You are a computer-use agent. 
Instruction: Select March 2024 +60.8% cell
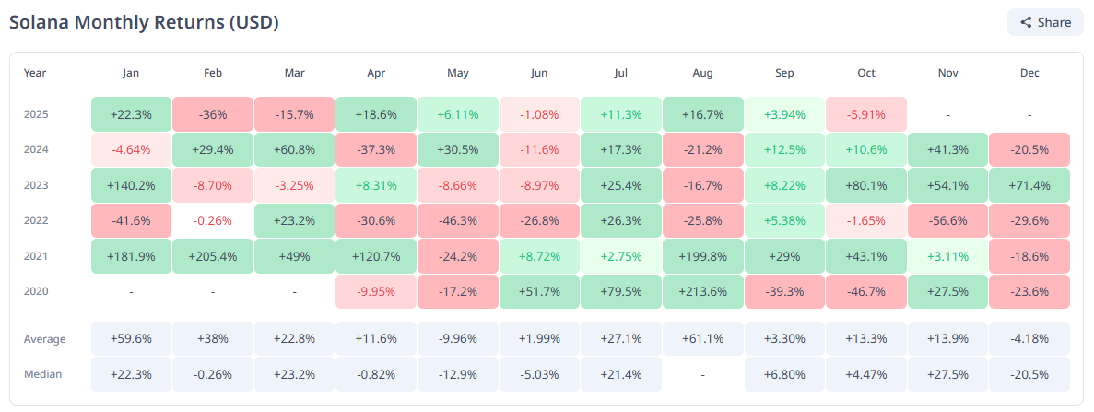(294, 149)
